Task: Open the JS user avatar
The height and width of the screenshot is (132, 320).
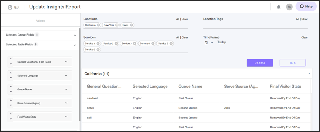Action: 289,7
